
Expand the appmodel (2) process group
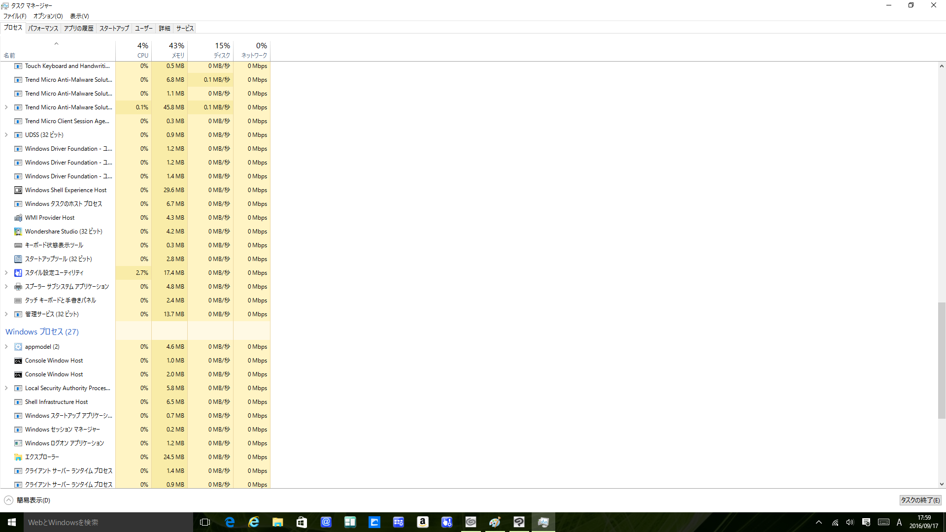(6, 347)
